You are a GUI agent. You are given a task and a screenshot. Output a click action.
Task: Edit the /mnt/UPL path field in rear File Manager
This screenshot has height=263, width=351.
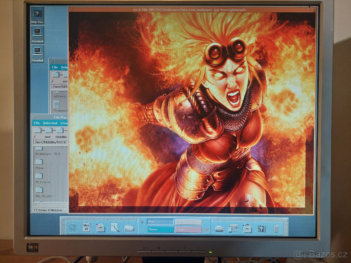pyautogui.click(x=59, y=87)
